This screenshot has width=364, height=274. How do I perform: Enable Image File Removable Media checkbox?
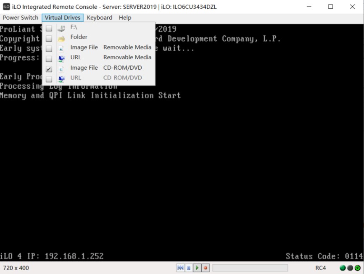(x=49, y=49)
